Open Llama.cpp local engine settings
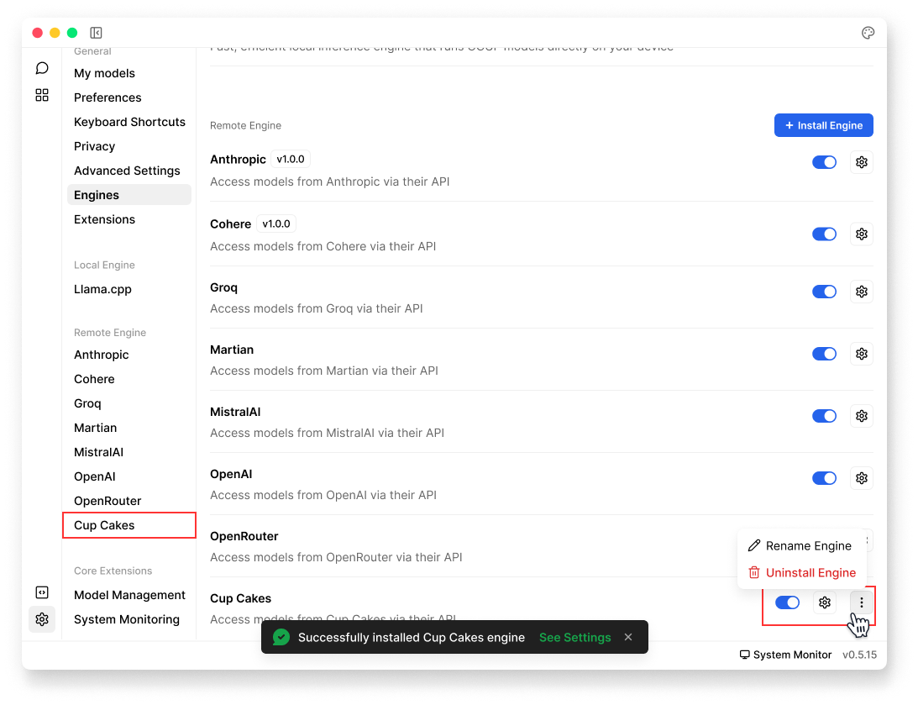 click(x=102, y=289)
